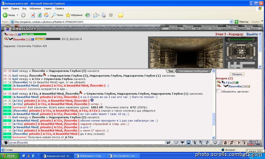Switch to the 'Системные сообщения' tab
Image resolution: width=265 pixels, height=159 pixels.
pos(193,71)
